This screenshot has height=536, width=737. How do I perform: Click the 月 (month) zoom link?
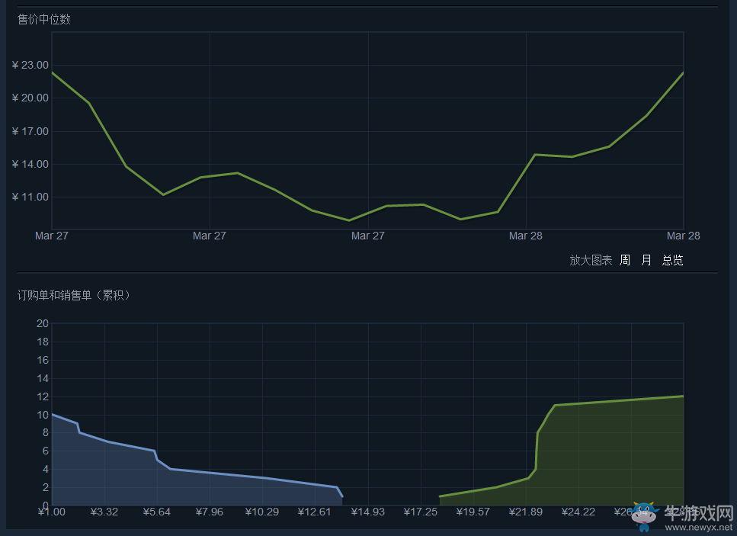[x=646, y=260]
